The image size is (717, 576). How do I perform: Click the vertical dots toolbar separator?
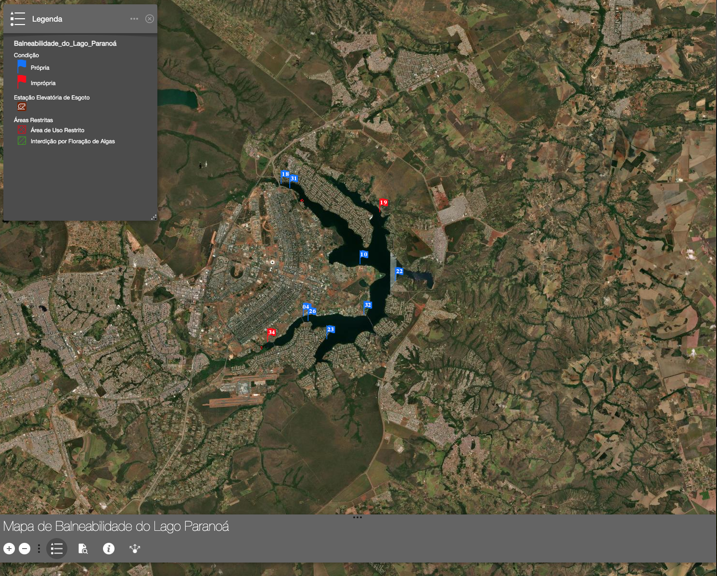(x=39, y=549)
